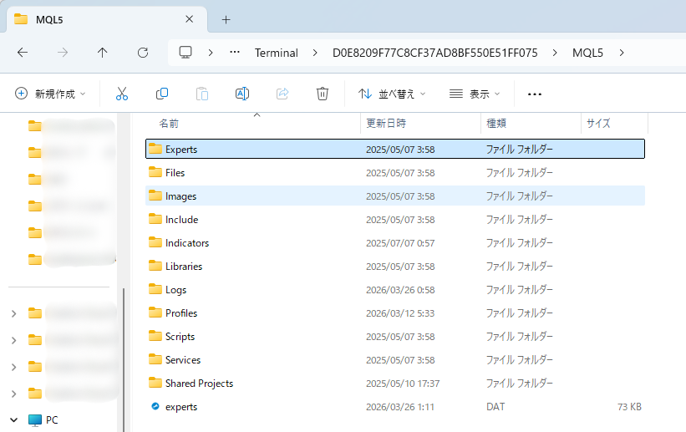Viewport: 686px width, 432px height.
Task: Select the Shared Projects folder
Action: point(199,384)
